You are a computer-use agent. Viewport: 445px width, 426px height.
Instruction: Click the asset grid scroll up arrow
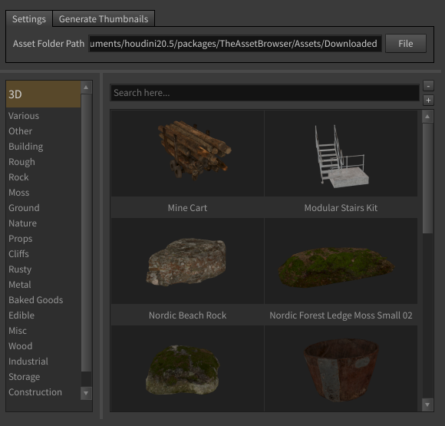tap(427, 117)
